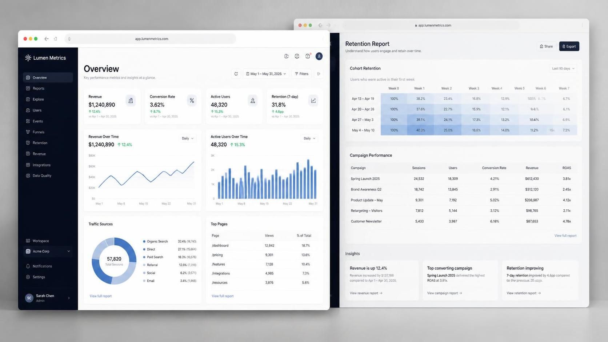Image resolution: width=608 pixels, height=342 pixels.
Task: Open Daily dropdown for Revenue Over Time
Action: (x=188, y=138)
